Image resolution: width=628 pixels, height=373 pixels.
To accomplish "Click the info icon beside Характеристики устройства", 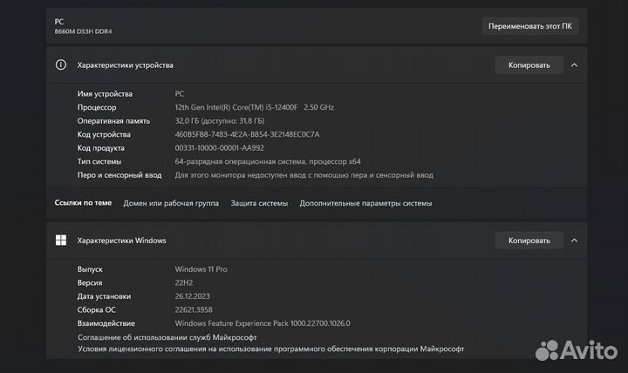I will [x=61, y=64].
